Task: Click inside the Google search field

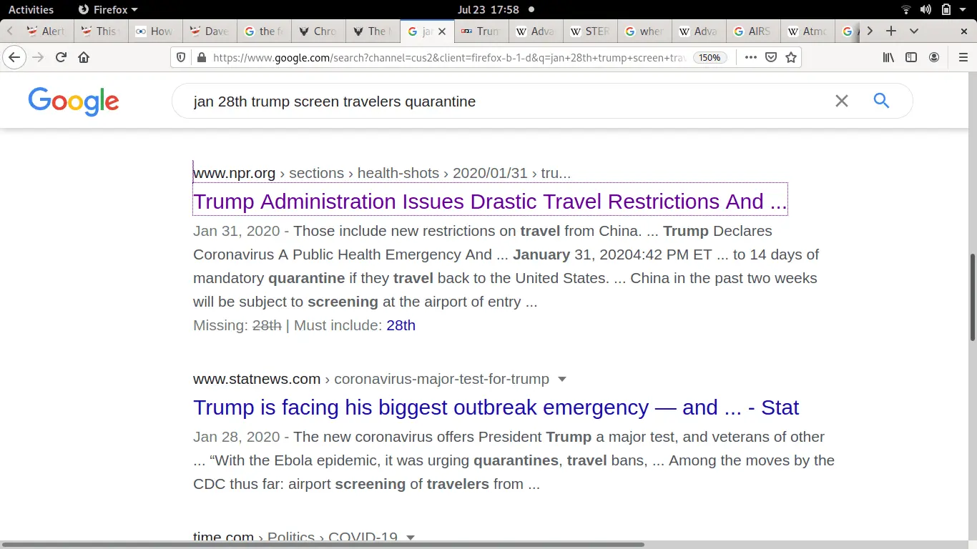Action: (x=501, y=101)
